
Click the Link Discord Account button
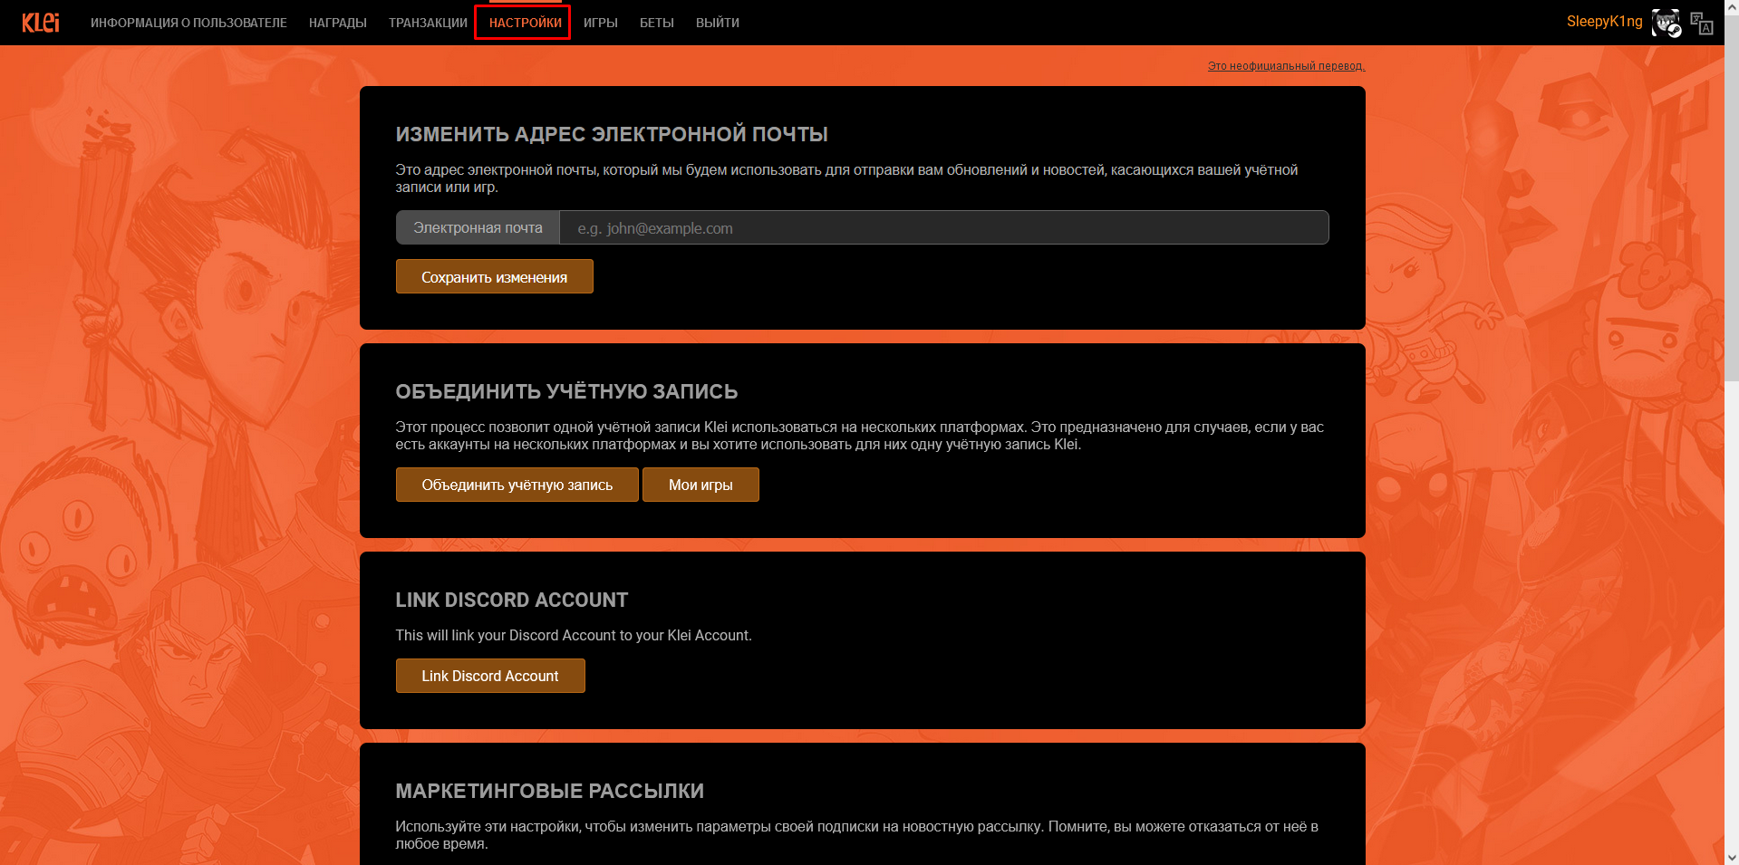coord(490,676)
